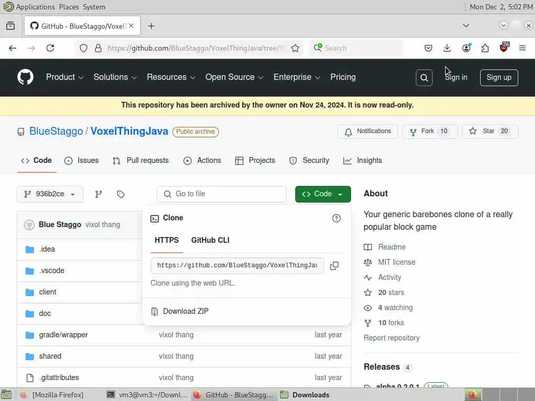Viewport: 535px width, 401px height.
Task: Click the .idea folder icon
Action: pos(30,249)
